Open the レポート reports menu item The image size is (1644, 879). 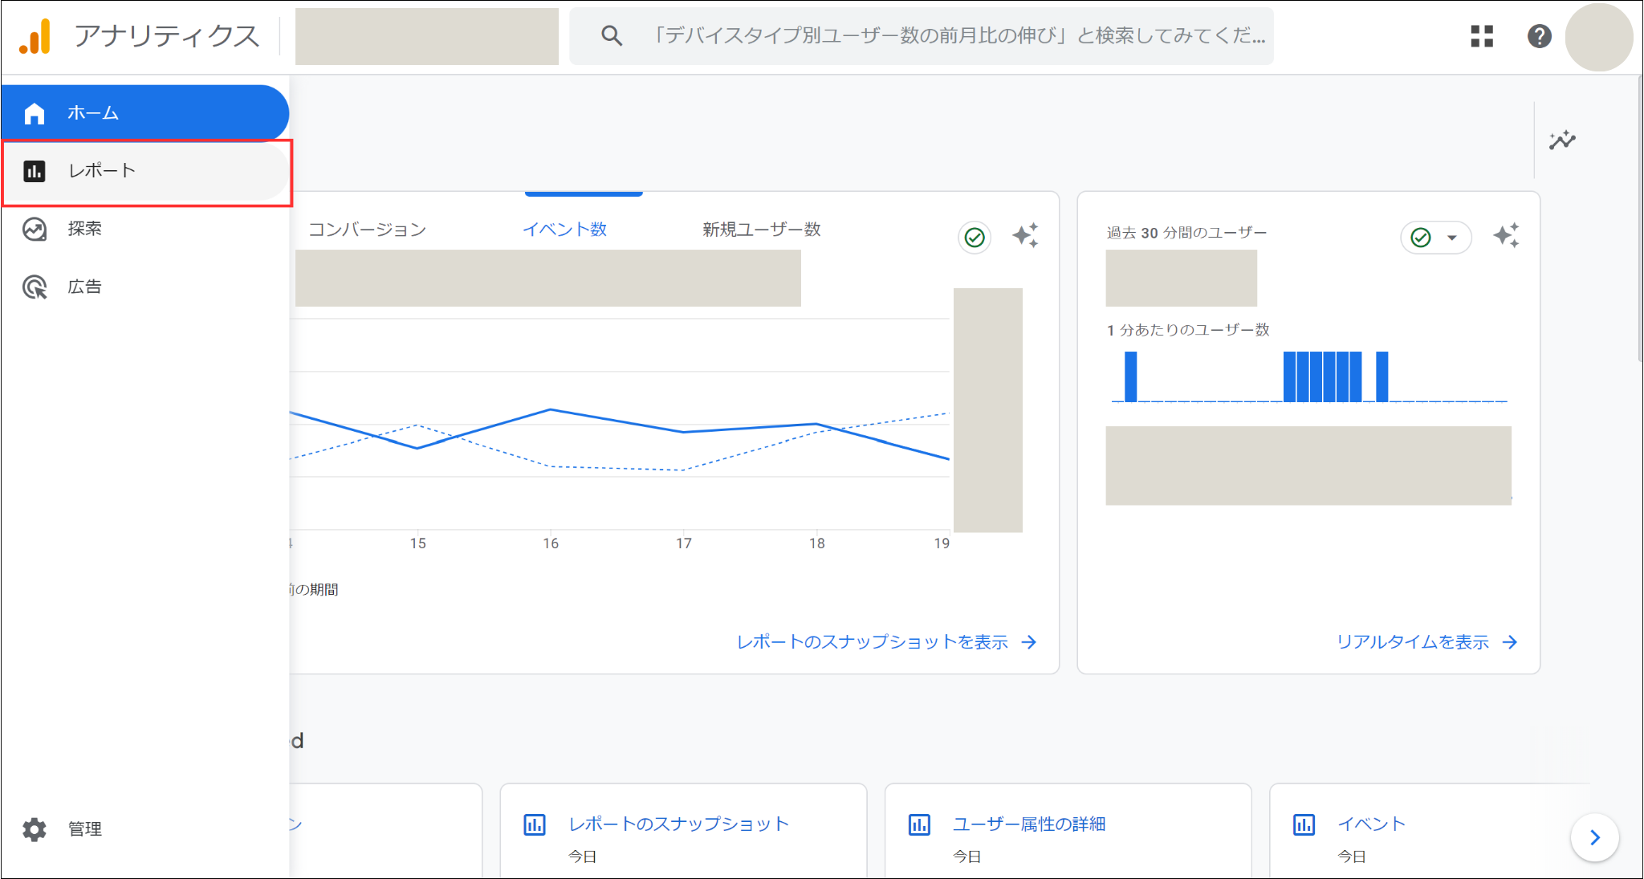coord(146,171)
